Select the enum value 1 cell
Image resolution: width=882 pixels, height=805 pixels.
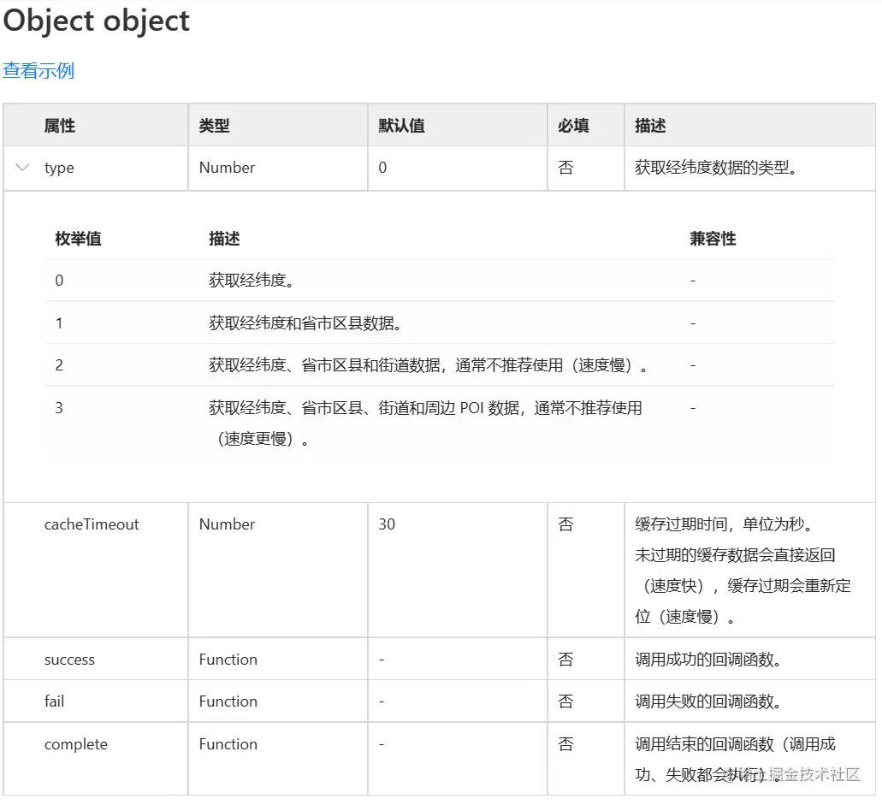click(59, 323)
